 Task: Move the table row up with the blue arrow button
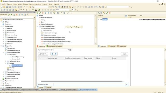click(52, 54)
